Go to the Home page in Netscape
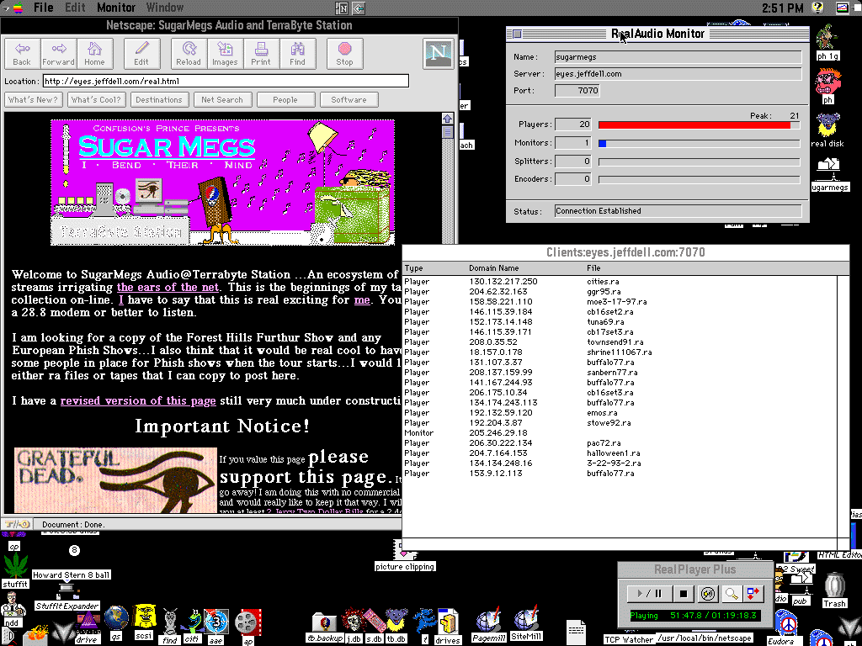Screen dimensions: 862x646 pos(94,54)
